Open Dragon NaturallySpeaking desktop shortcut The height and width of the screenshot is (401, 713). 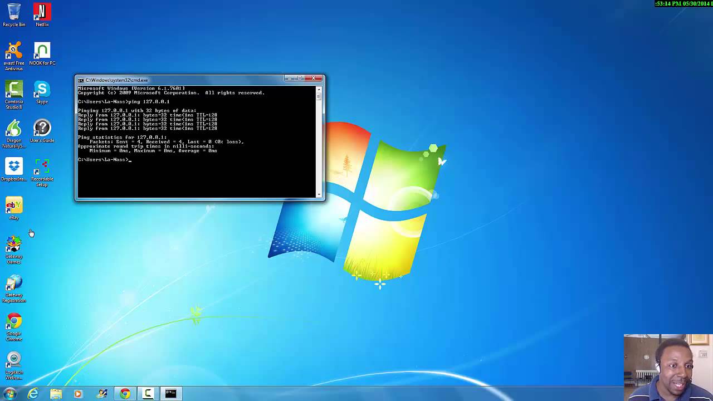click(x=14, y=134)
